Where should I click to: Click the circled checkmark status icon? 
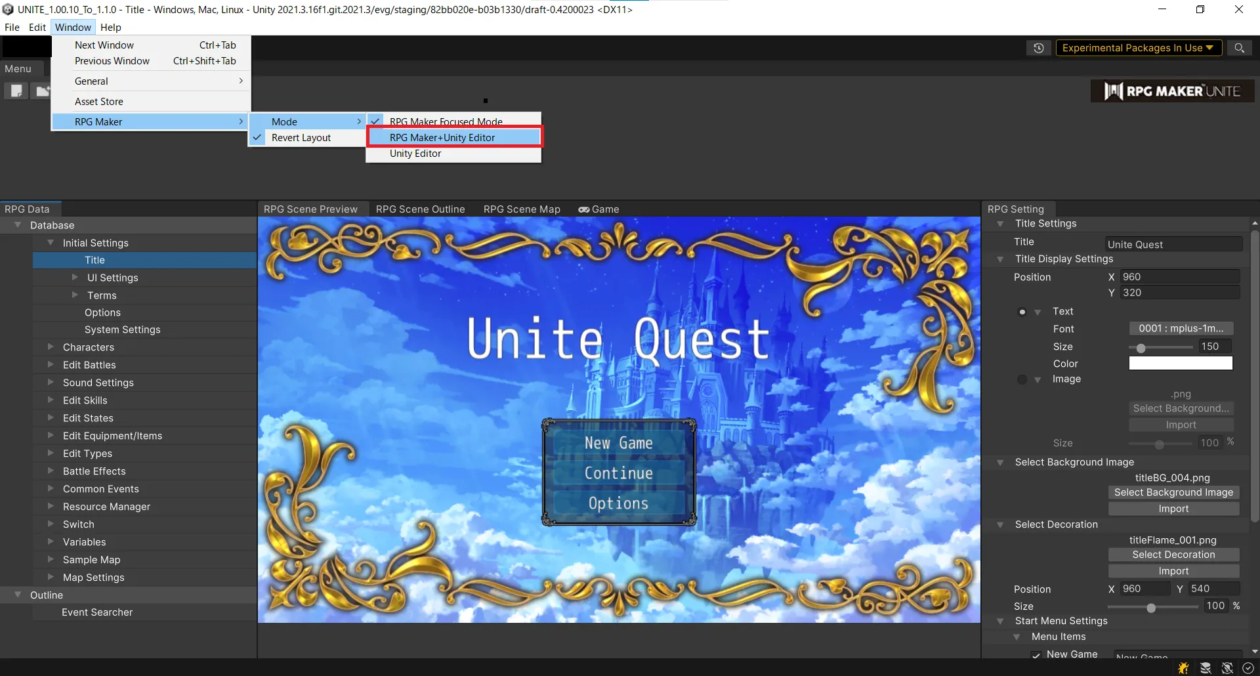[x=1248, y=667]
